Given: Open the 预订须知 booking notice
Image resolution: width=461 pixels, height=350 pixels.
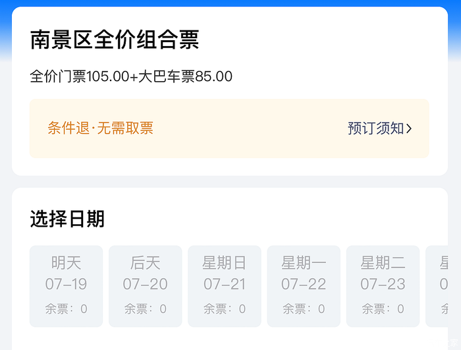Looking at the screenshot, I should tap(376, 129).
